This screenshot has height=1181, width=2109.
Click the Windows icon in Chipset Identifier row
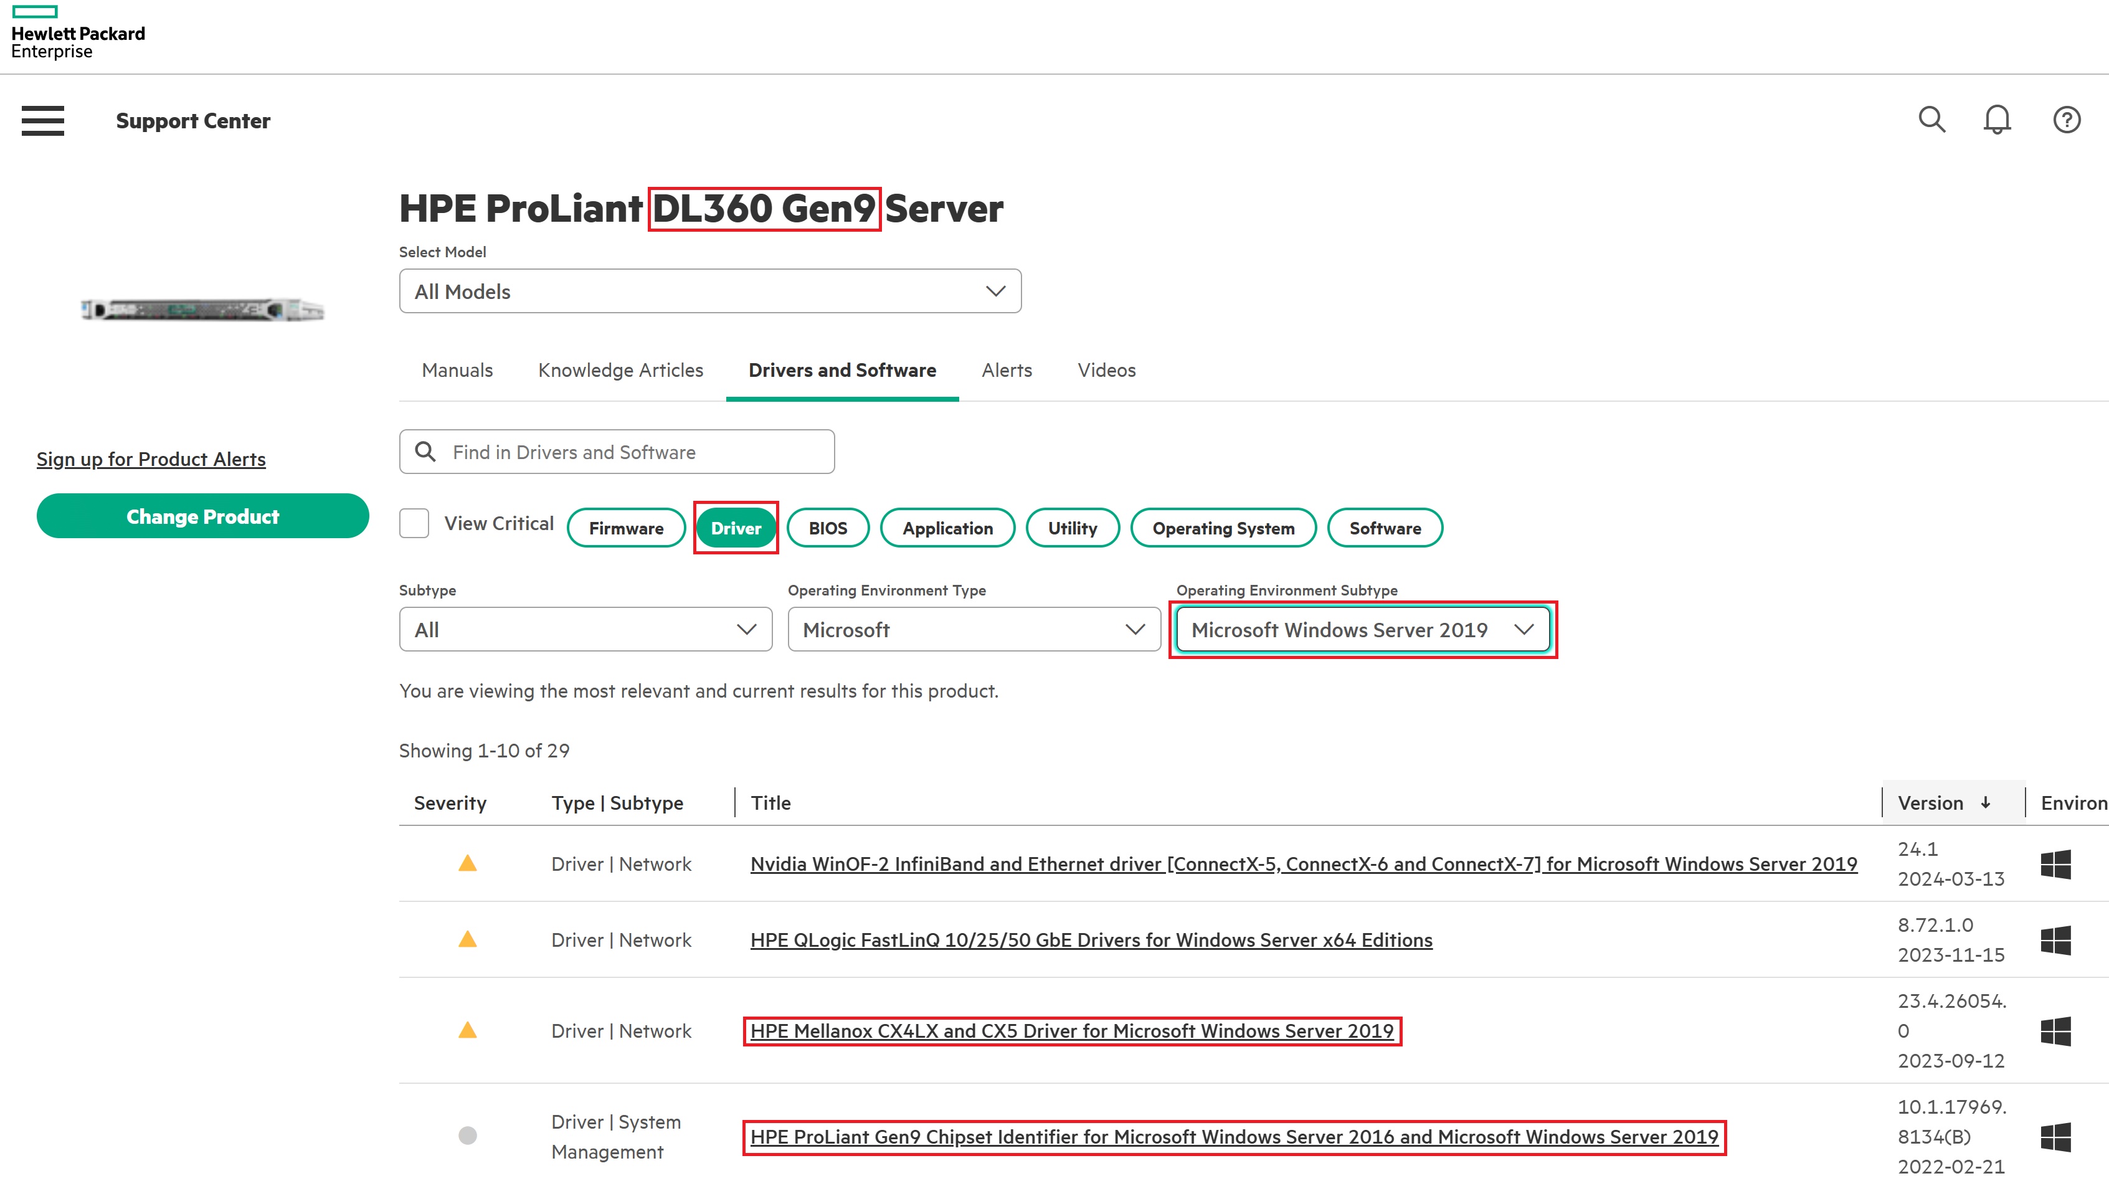[2055, 1137]
